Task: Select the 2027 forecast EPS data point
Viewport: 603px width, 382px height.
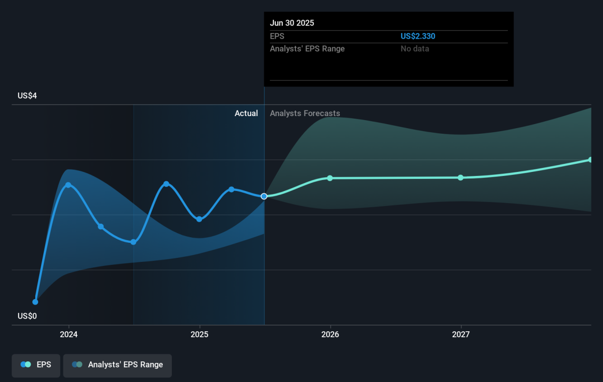Action: [460, 177]
